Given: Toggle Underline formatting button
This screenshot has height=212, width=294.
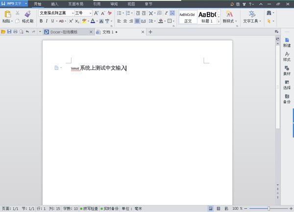Looking at the screenshot, I should point(52,22).
